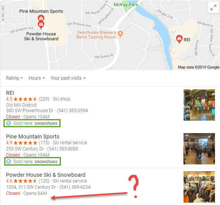Select the REI map pin
Screen dimensions: 220x205
[179, 39]
